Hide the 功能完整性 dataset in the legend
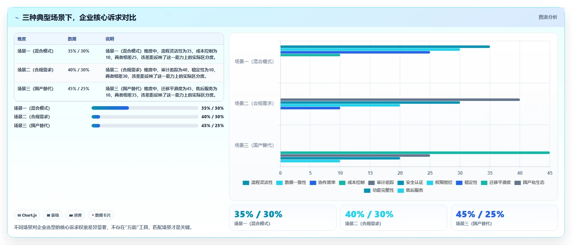This screenshot has width=572, height=245. coord(379,190)
